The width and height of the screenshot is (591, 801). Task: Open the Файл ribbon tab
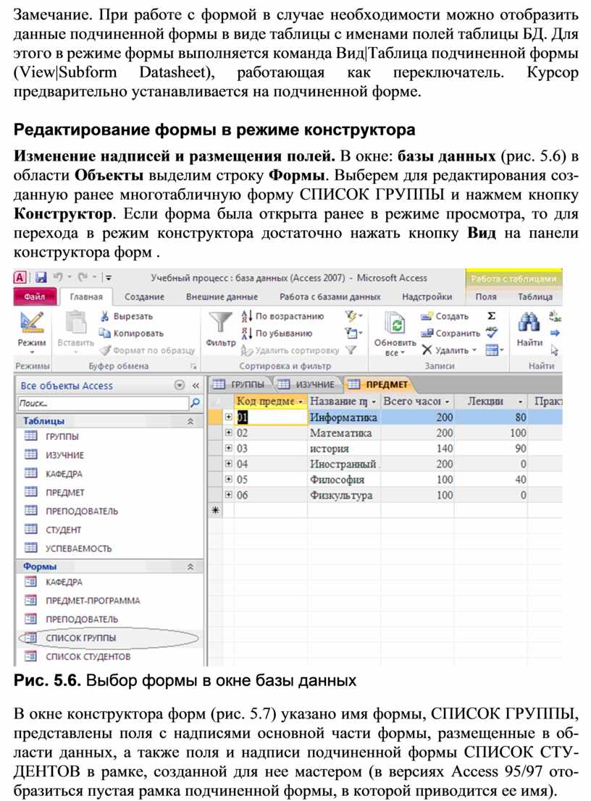tap(34, 297)
